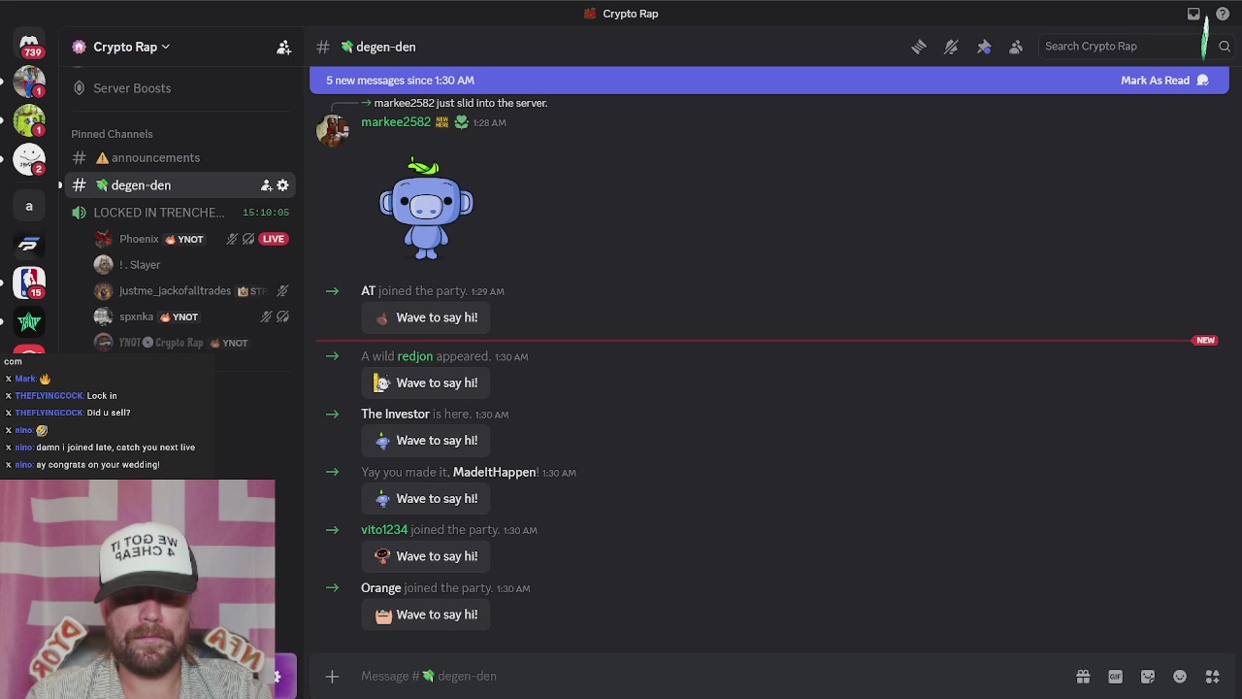
Task: Toggle the member list icon
Action: tap(1016, 47)
